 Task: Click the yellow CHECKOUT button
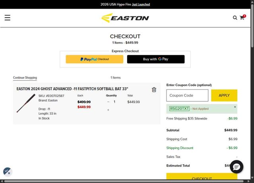click(x=202, y=177)
